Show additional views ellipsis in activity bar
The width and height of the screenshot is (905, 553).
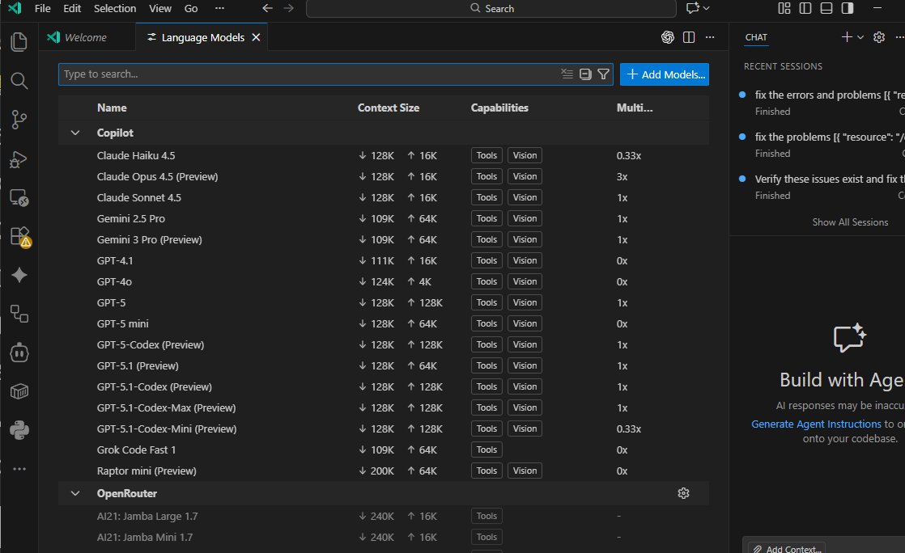tap(19, 469)
